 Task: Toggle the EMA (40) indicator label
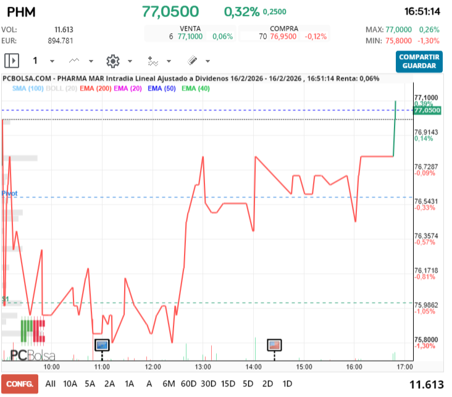click(x=196, y=88)
